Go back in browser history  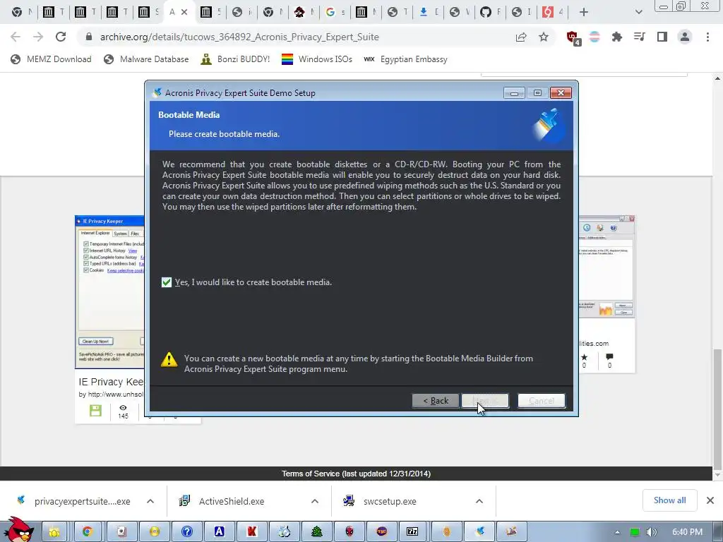point(16,37)
